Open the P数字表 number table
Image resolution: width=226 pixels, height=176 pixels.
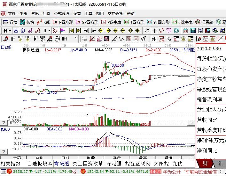(111, 22)
